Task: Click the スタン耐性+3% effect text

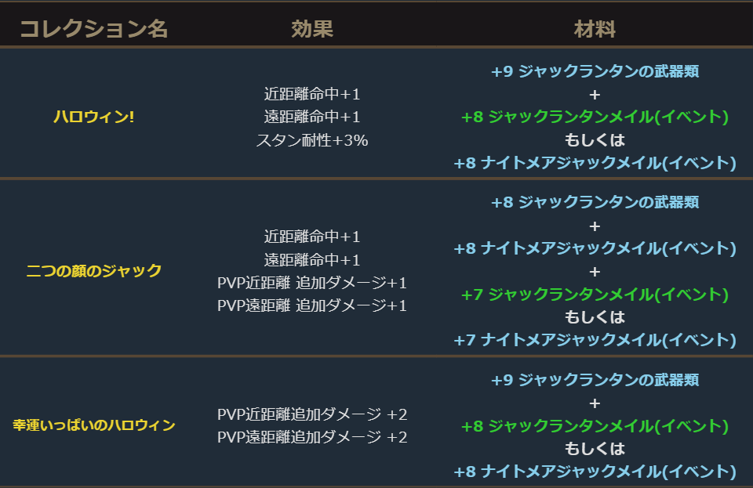Action: point(312,140)
